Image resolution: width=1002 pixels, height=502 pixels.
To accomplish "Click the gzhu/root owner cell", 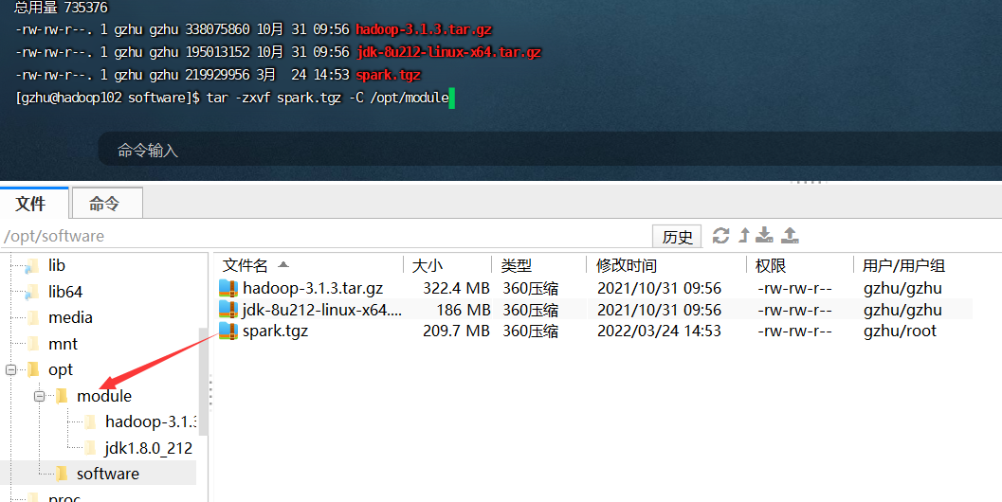I will [x=900, y=331].
